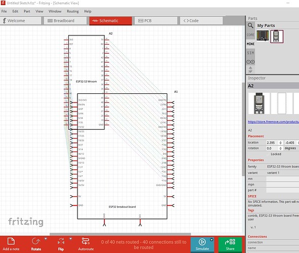299x253 pixels.
Task: Click the horizontal canvas scrollbar
Action: (x=120, y=234)
